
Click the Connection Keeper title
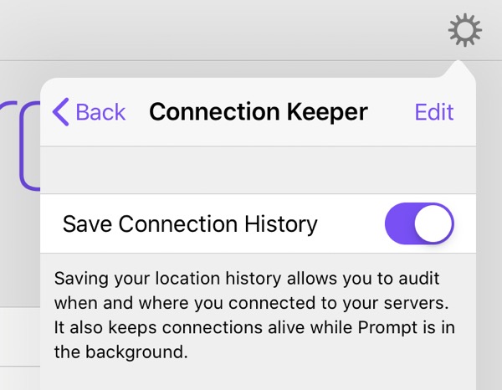point(259,112)
